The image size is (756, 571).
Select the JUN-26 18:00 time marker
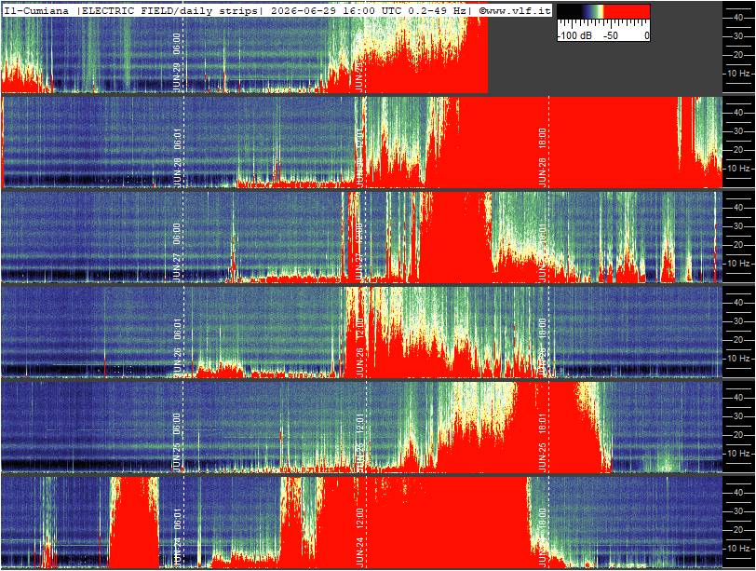(542, 347)
